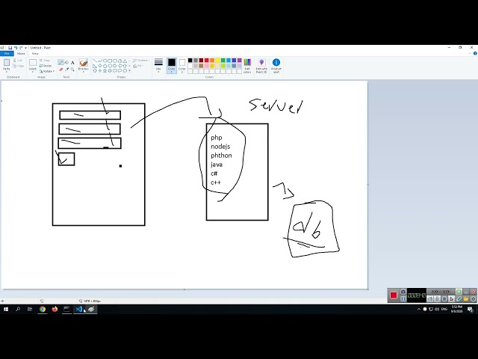Open Chrome from the taskbar
478x359 pixels.
pyautogui.click(x=43, y=309)
